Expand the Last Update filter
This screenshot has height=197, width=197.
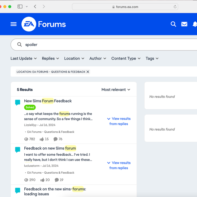(24, 58)
